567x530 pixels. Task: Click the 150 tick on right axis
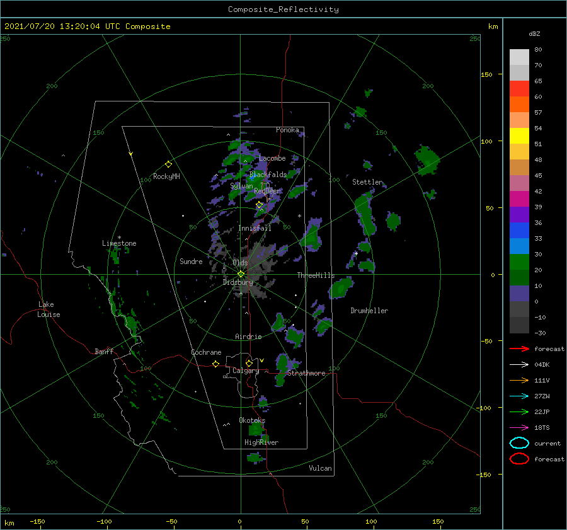(486, 74)
